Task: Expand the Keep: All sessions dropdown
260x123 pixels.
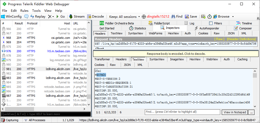Action: [x=124, y=17]
